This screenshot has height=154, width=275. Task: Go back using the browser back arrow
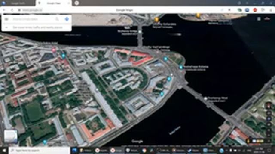coord(4,10)
